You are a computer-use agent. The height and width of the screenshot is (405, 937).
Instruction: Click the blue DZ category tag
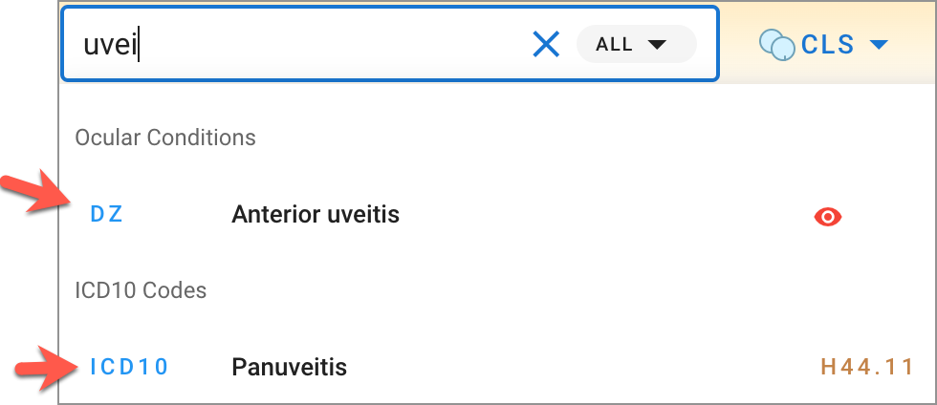point(106,215)
